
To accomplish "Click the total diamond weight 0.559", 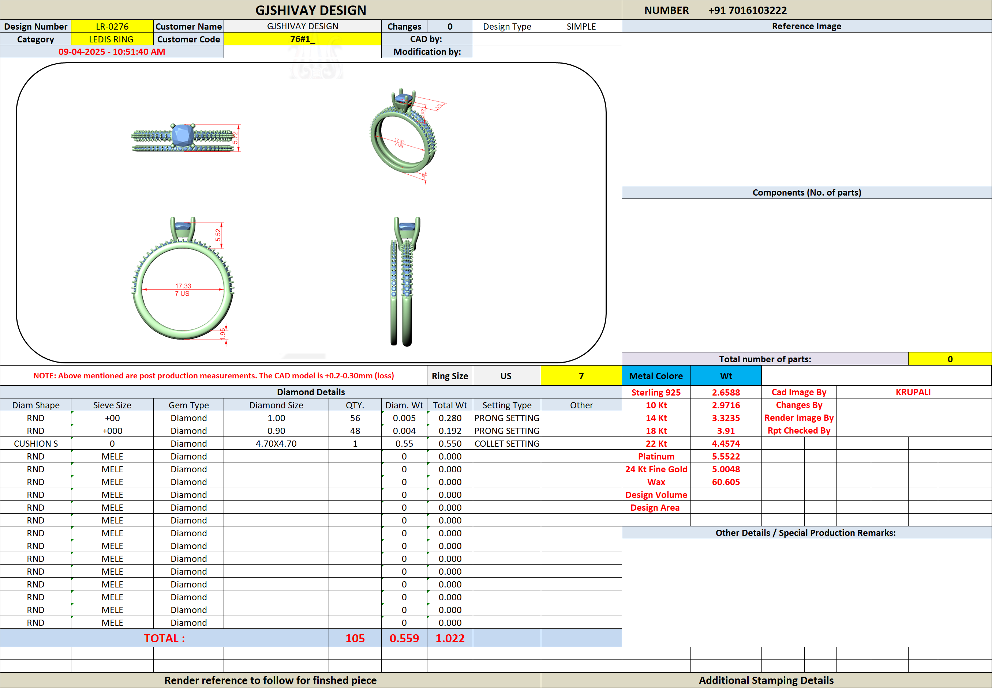I will coord(404,638).
